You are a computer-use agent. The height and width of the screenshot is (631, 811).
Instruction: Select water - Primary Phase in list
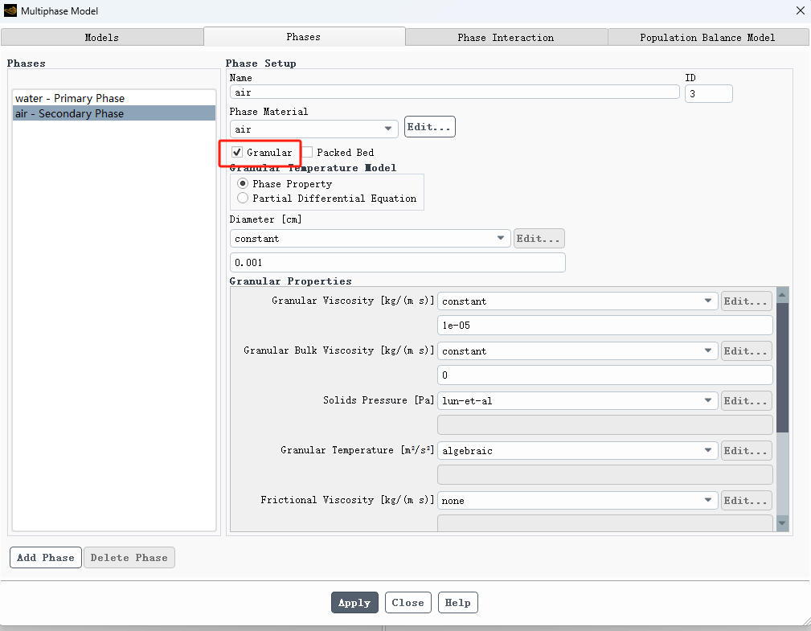[114, 98]
